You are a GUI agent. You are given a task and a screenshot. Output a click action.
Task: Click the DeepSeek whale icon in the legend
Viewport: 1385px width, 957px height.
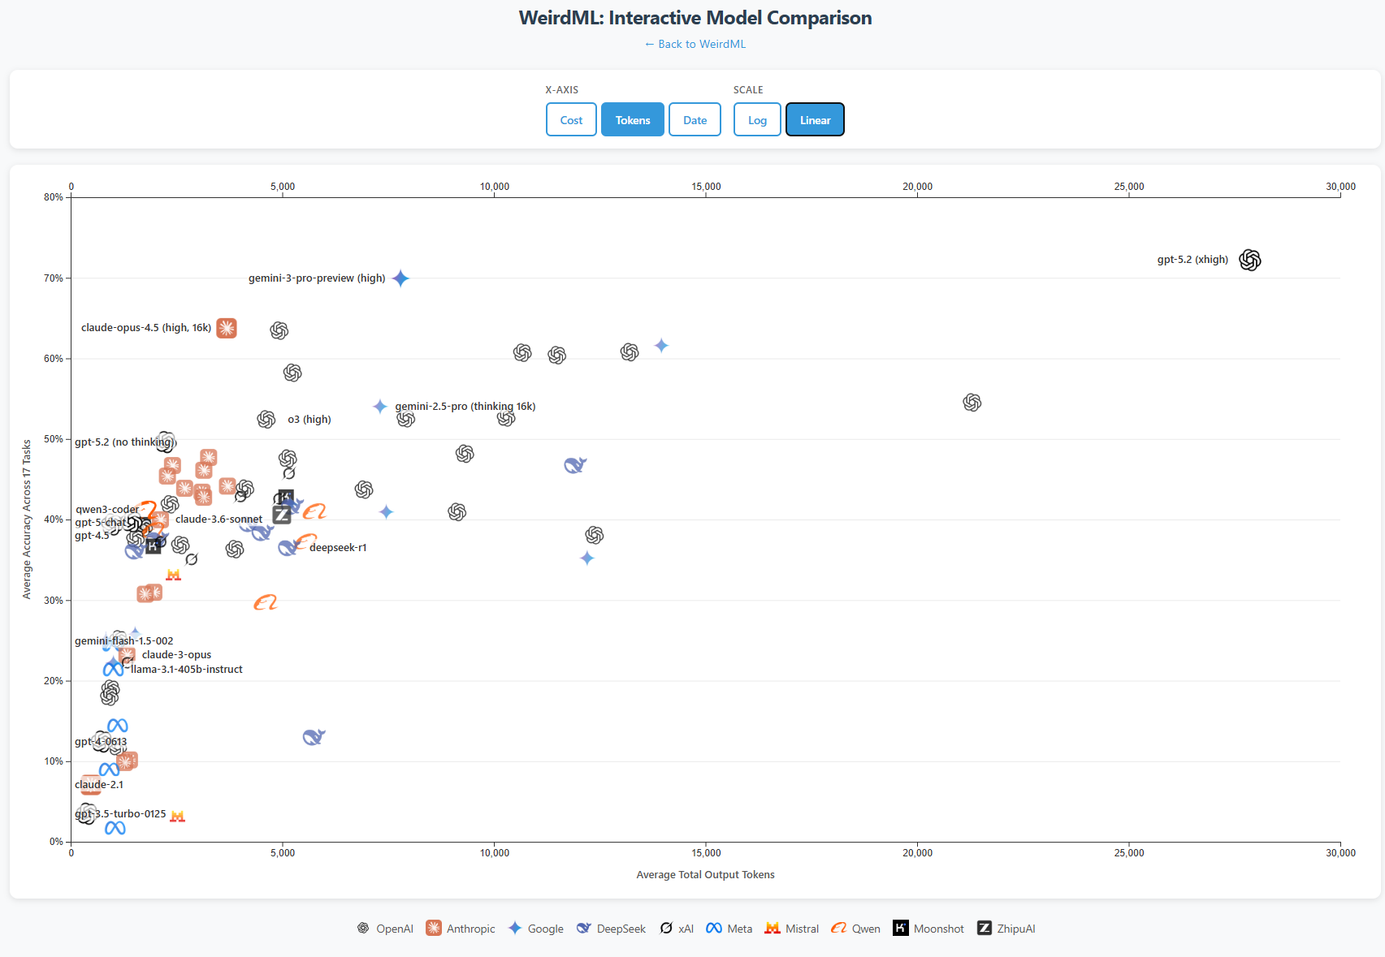tap(584, 928)
